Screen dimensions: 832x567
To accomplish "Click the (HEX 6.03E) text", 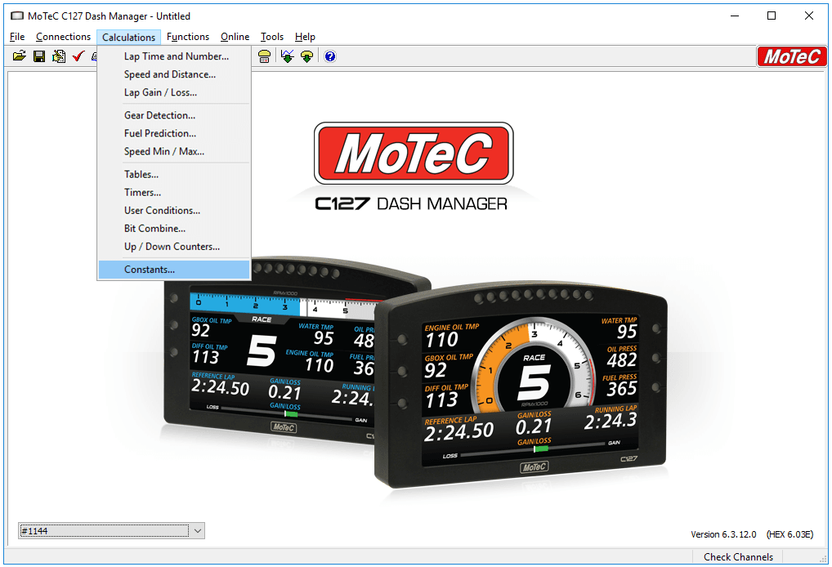I will tap(790, 534).
